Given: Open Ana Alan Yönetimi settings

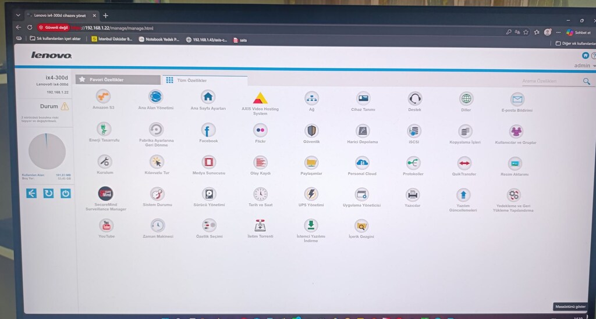Looking at the screenshot, I should click(x=155, y=96).
